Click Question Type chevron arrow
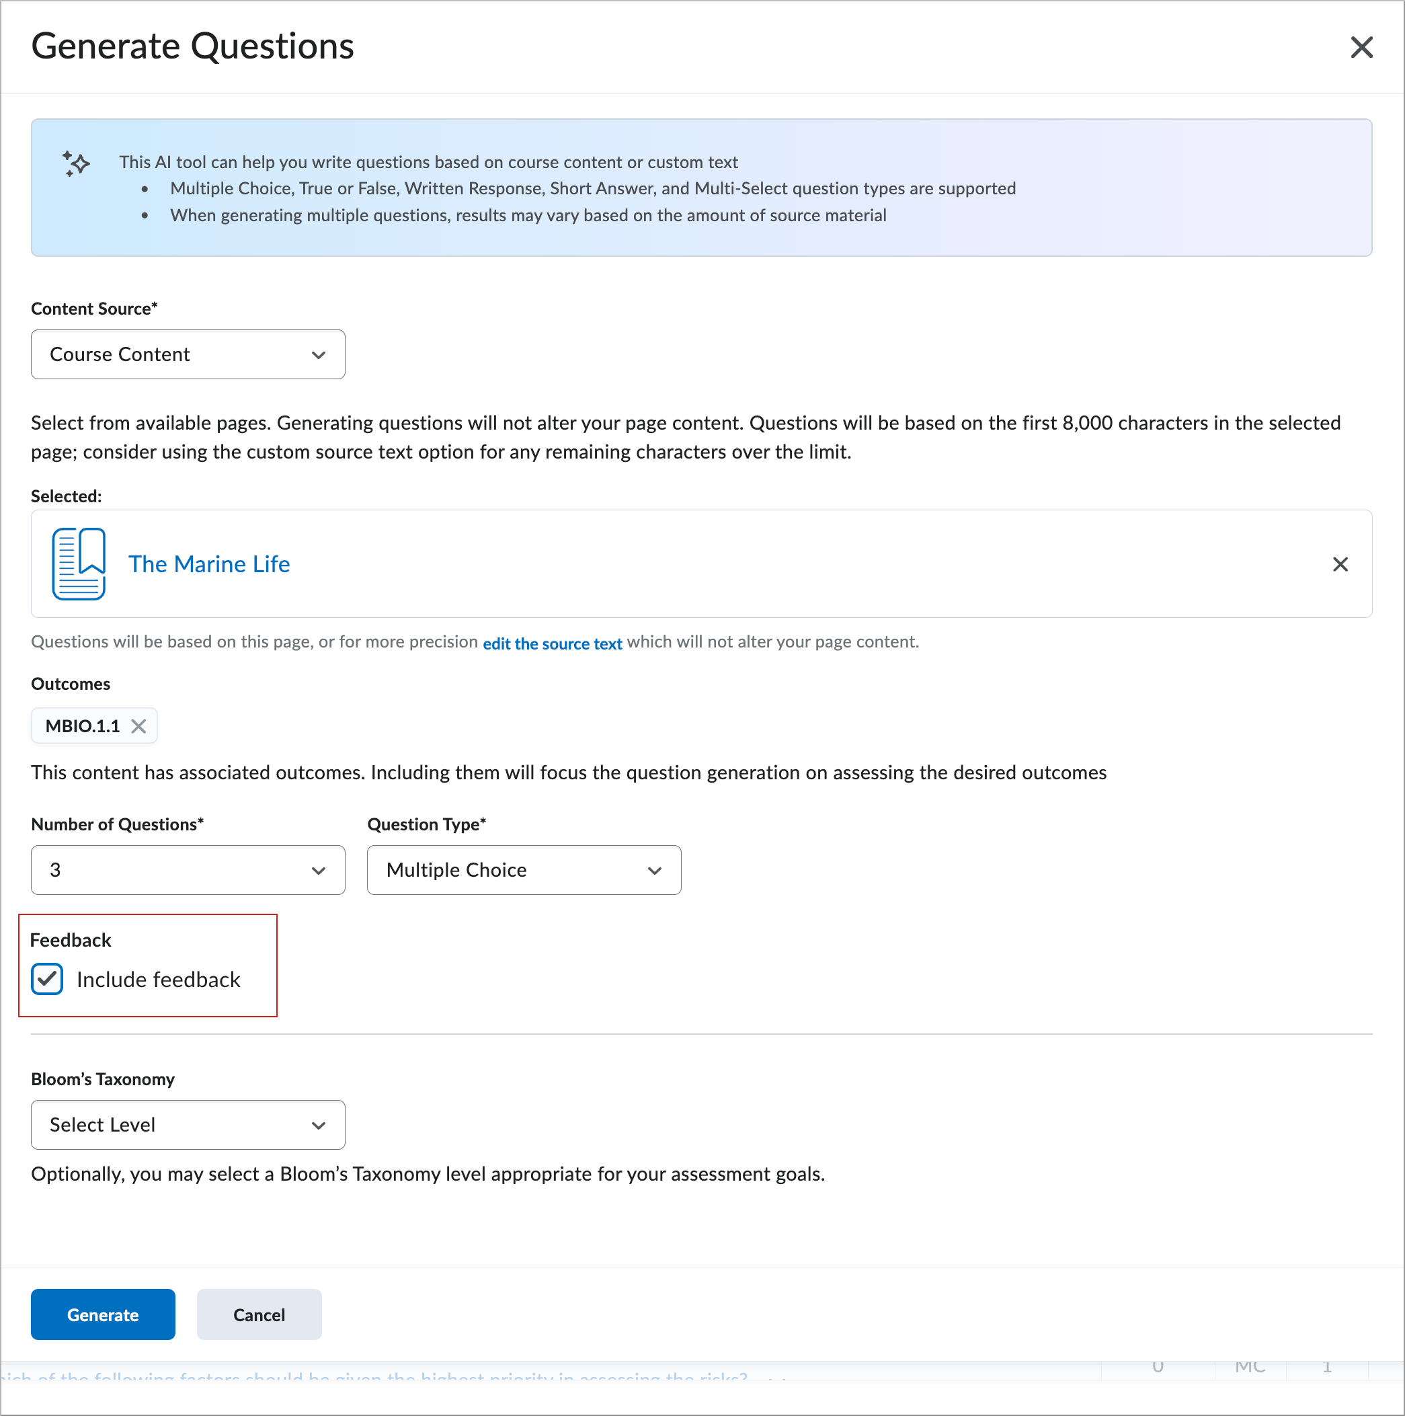Image resolution: width=1405 pixels, height=1416 pixels. 655,870
